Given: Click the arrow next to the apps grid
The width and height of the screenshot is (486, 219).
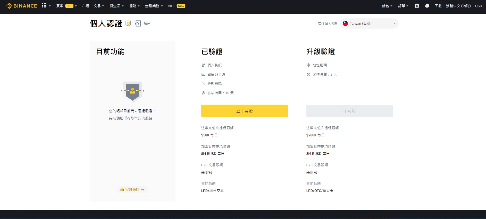Looking at the screenshot, I should click(x=50, y=6).
